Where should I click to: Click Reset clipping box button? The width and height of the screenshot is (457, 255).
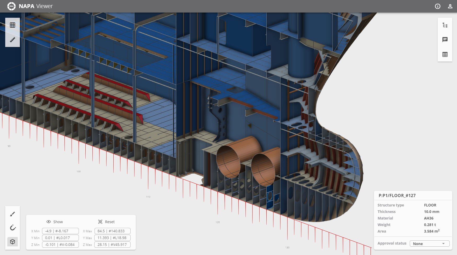[x=107, y=222]
